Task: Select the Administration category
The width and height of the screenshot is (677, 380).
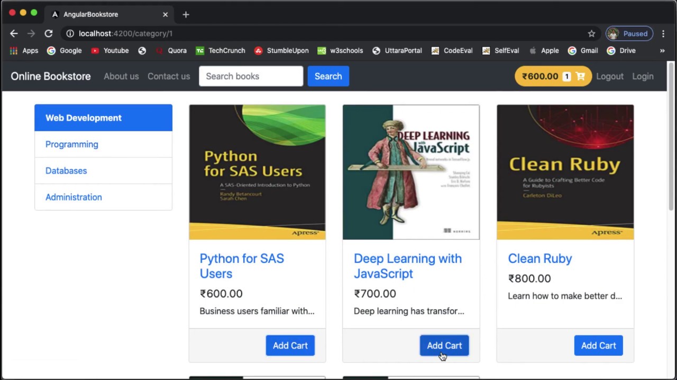Action: pyautogui.click(x=103, y=197)
